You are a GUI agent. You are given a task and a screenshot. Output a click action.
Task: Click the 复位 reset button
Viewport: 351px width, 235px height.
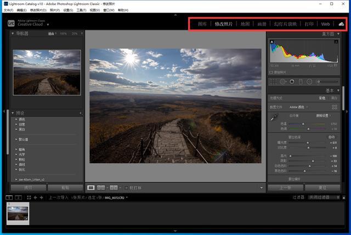322,187
